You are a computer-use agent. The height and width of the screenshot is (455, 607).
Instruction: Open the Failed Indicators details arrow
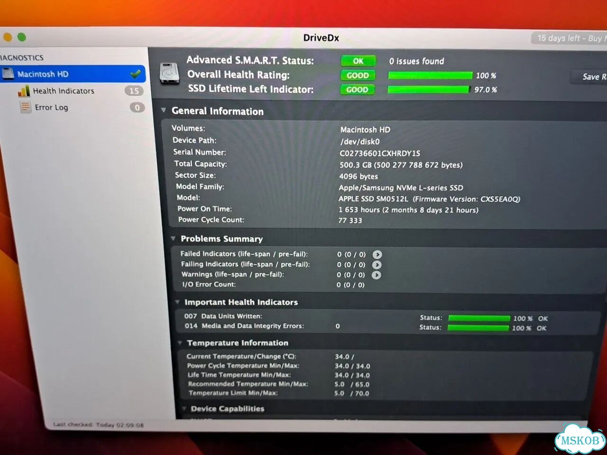pos(377,255)
